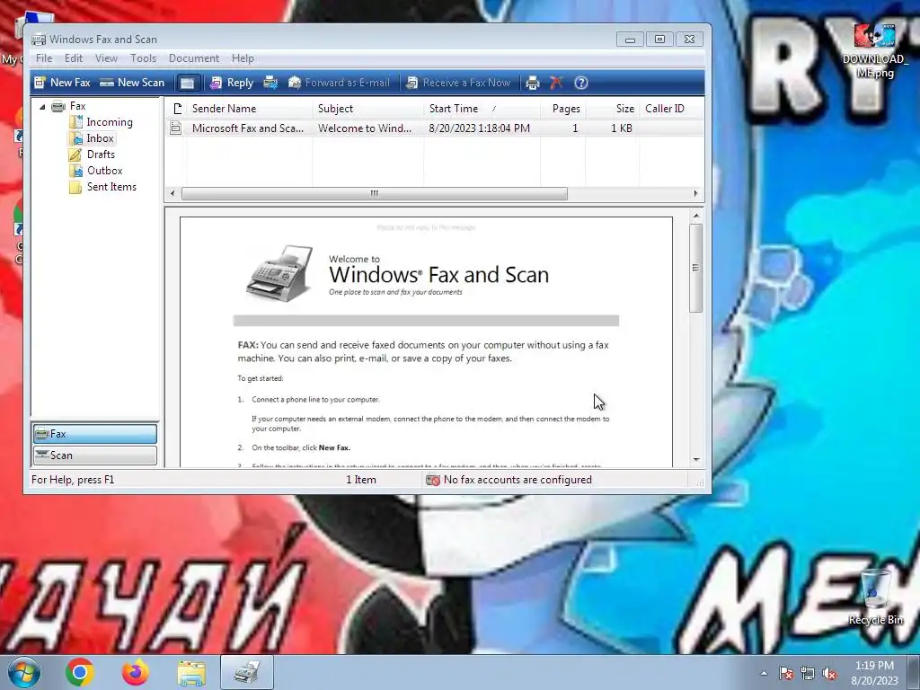Open the Outbox folder

click(x=104, y=171)
